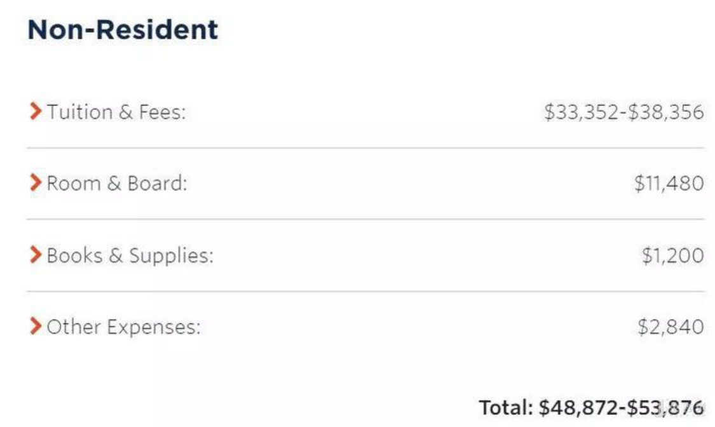This screenshot has height=427, width=715.
Task: Click the $11,480 room and board amount
Action: click(x=669, y=184)
